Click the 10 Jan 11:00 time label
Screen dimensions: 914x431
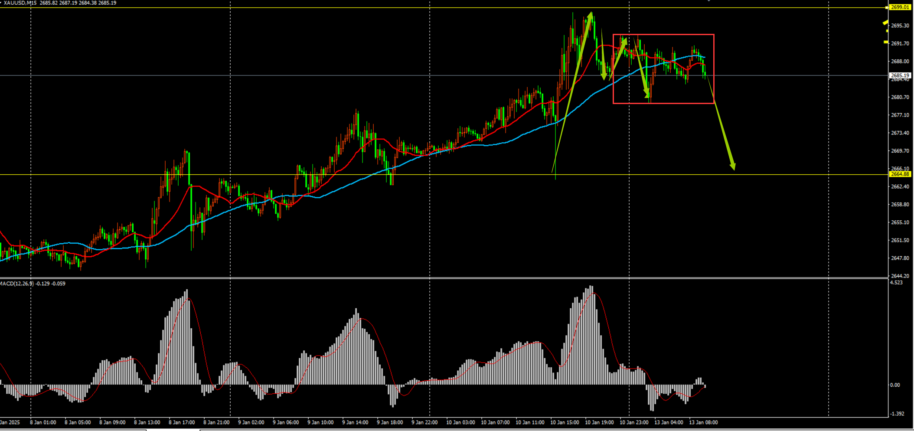tap(530, 422)
